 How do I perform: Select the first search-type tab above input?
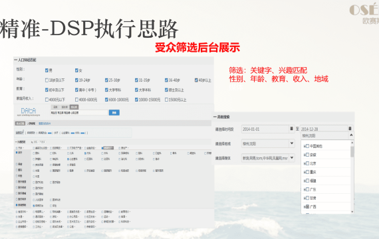tap(55, 107)
